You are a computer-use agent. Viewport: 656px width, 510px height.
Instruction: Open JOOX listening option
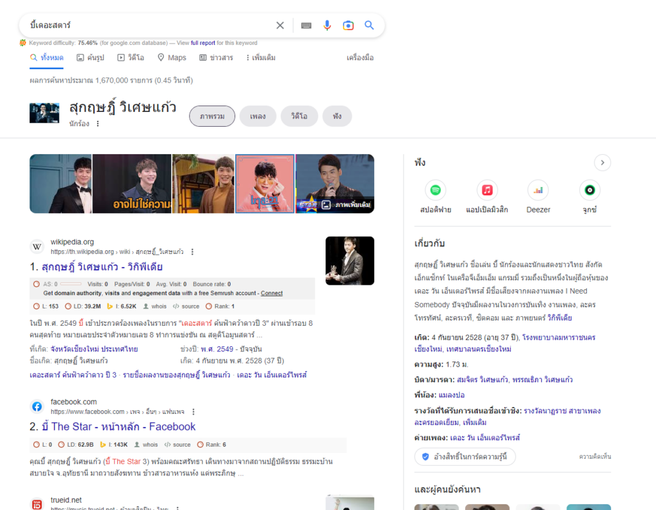point(589,197)
